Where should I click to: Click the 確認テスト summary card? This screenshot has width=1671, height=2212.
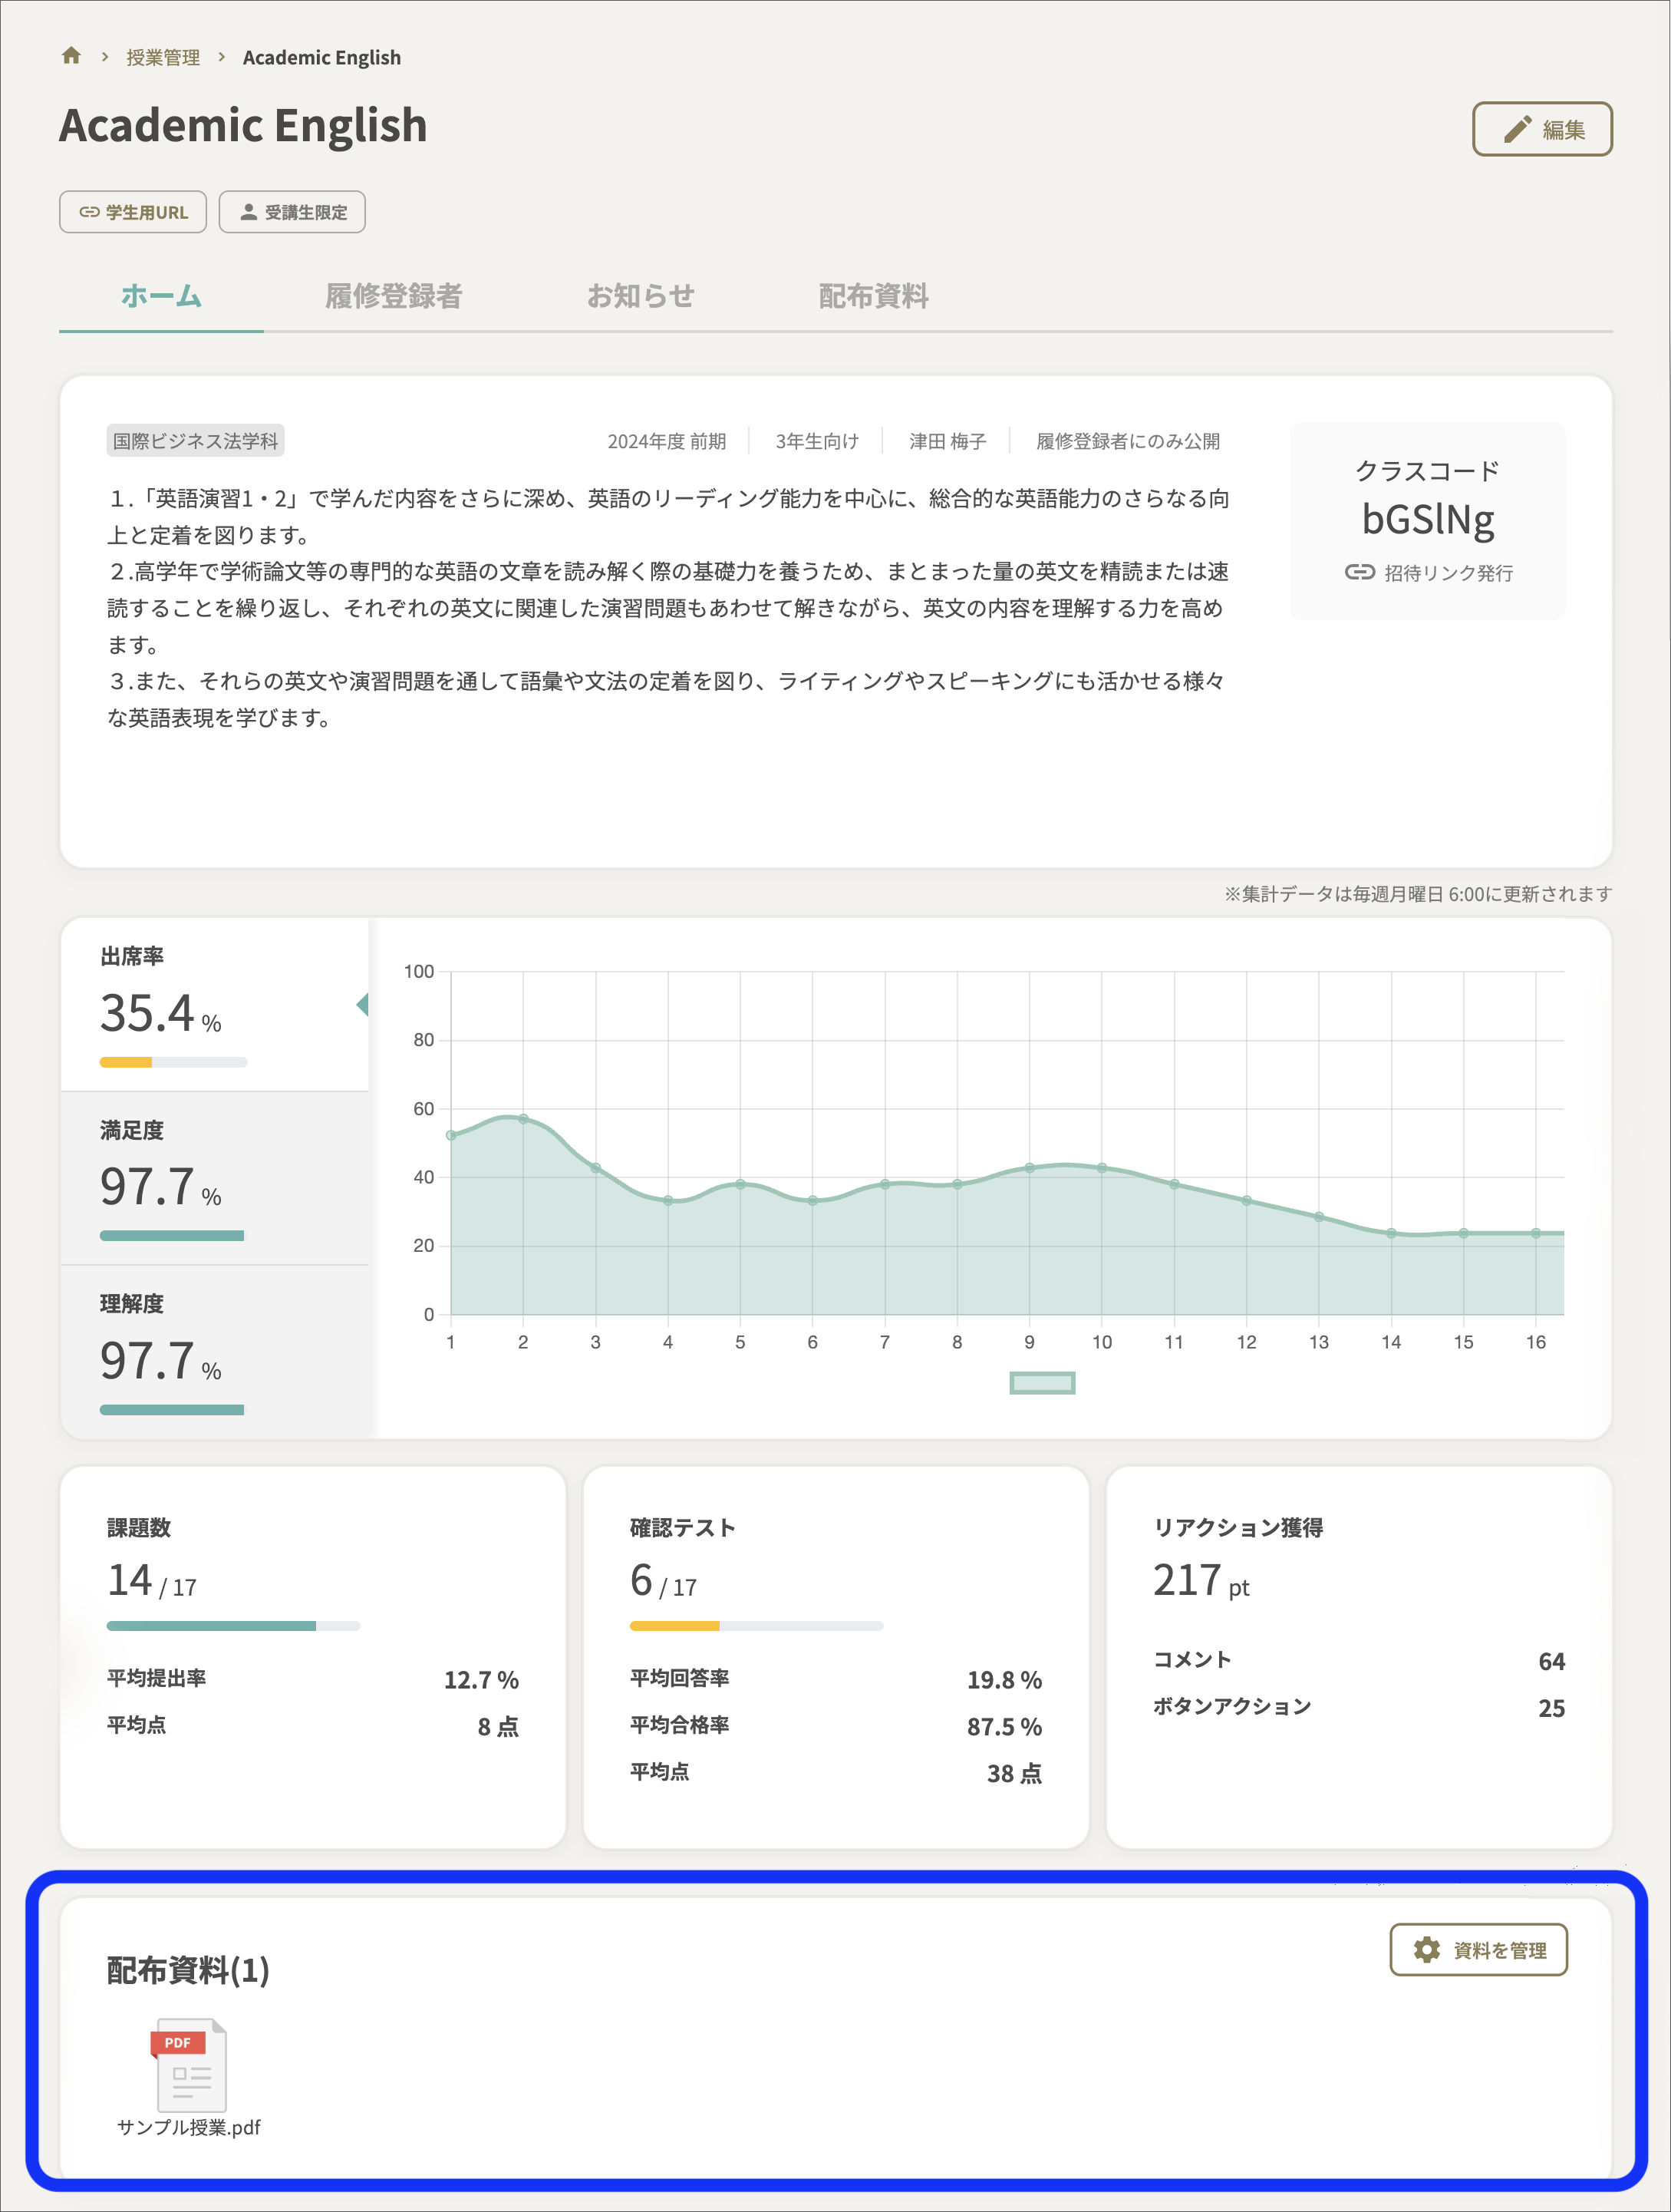(835, 1656)
